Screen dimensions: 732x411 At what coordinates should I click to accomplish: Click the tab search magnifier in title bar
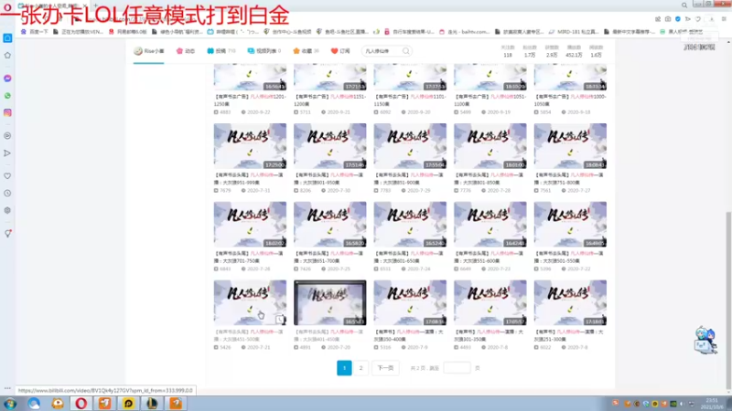[x=684, y=5]
